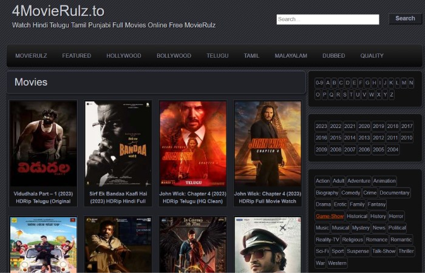Filter movies by letter A

tap(328, 83)
